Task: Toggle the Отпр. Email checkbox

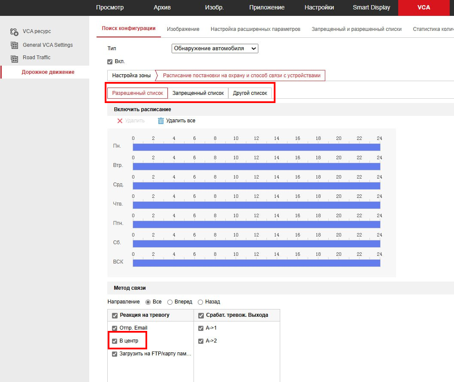Action: coord(115,328)
